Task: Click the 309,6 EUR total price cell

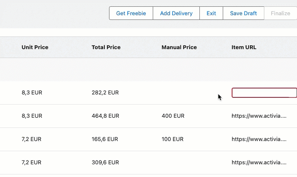Action: [x=105, y=162]
